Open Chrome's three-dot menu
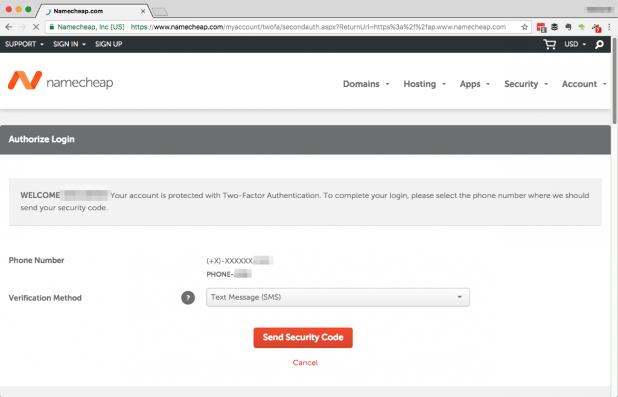618x397 pixels. point(610,27)
